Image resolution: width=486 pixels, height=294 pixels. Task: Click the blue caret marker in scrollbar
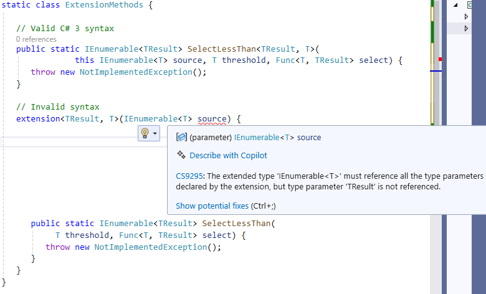pos(436,71)
